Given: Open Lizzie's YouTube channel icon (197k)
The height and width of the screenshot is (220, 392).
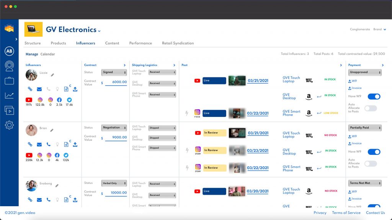Looking at the screenshot, I should (29, 100).
